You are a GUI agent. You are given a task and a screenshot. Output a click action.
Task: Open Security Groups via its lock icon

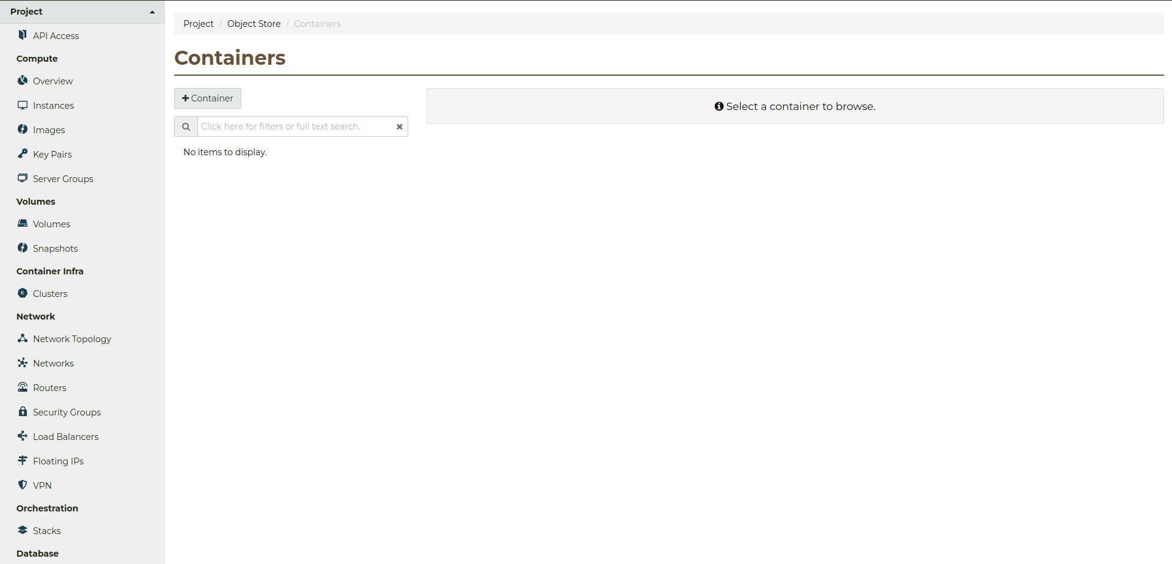click(23, 411)
